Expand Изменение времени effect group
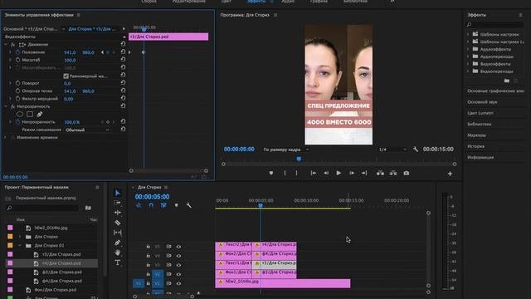The width and height of the screenshot is (531, 299). [6, 138]
